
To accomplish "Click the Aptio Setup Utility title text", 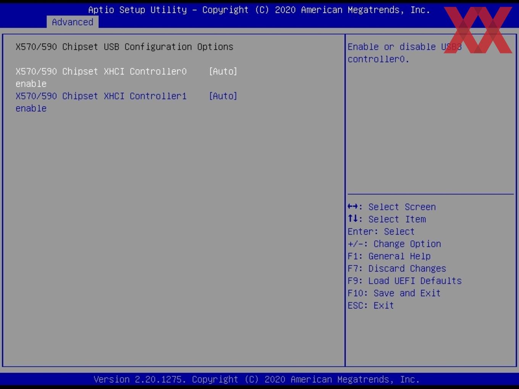I will [x=259, y=10].
